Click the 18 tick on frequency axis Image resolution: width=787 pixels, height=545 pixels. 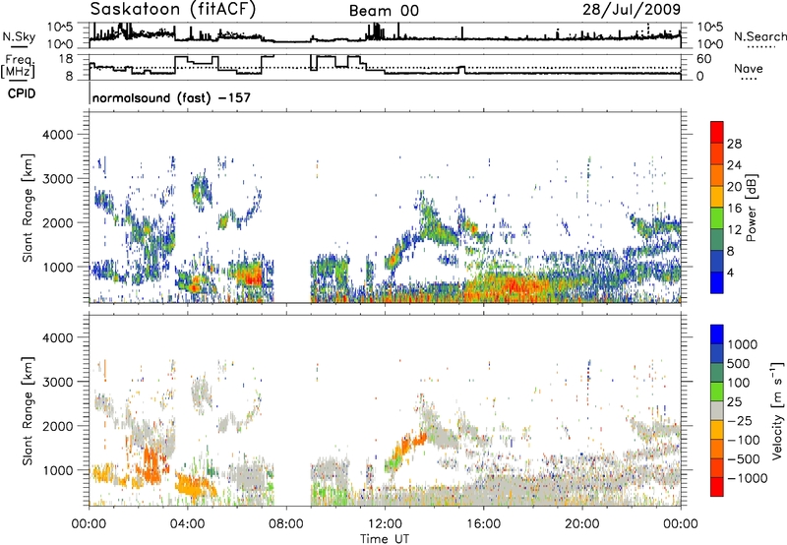click(66, 59)
